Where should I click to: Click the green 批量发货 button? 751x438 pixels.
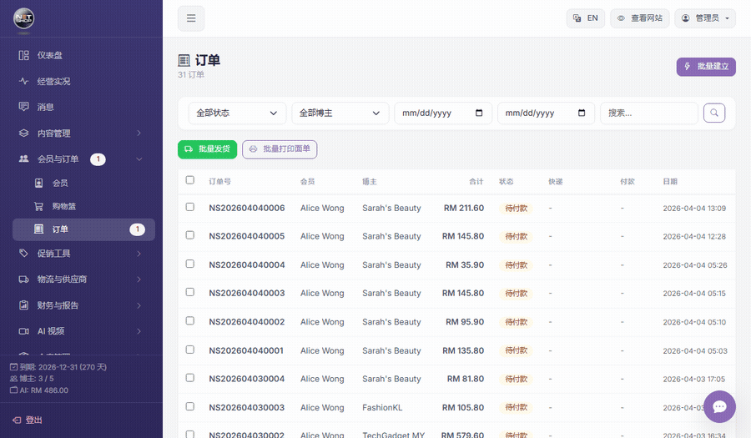(208, 149)
